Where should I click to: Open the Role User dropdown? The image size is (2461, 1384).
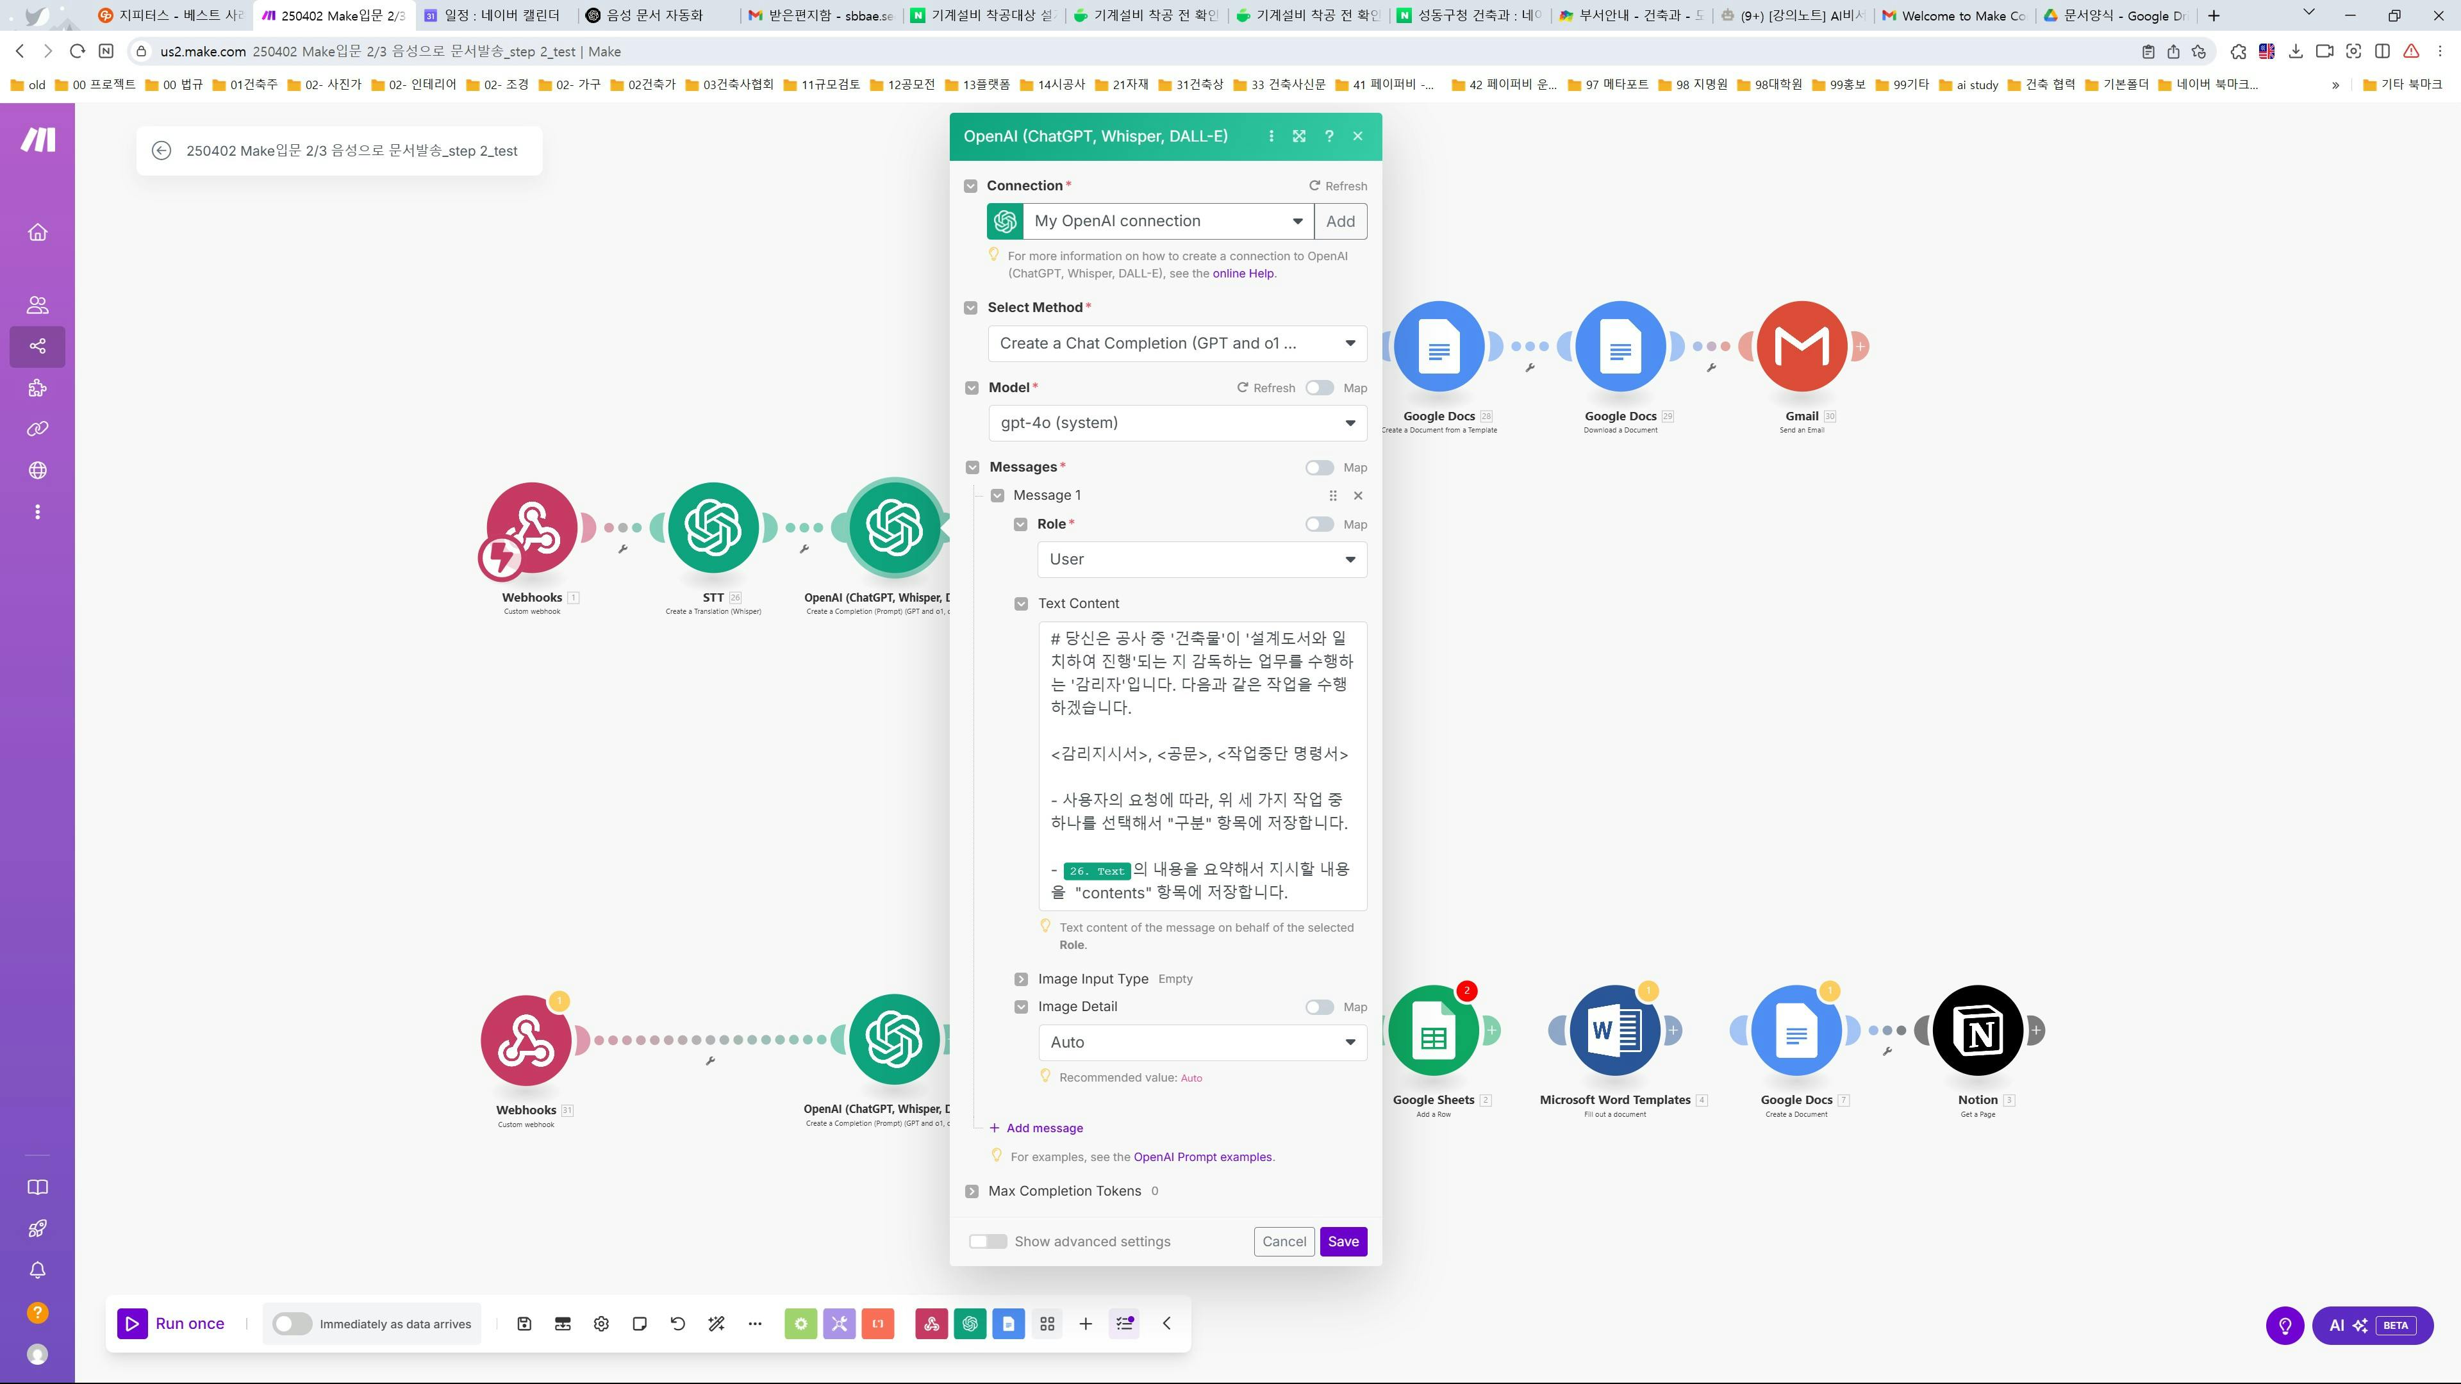[x=1202, y=560]
